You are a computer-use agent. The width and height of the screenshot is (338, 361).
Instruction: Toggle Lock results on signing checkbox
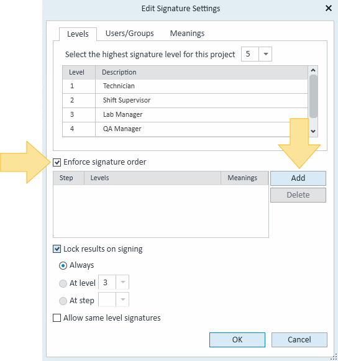point(57,249)
